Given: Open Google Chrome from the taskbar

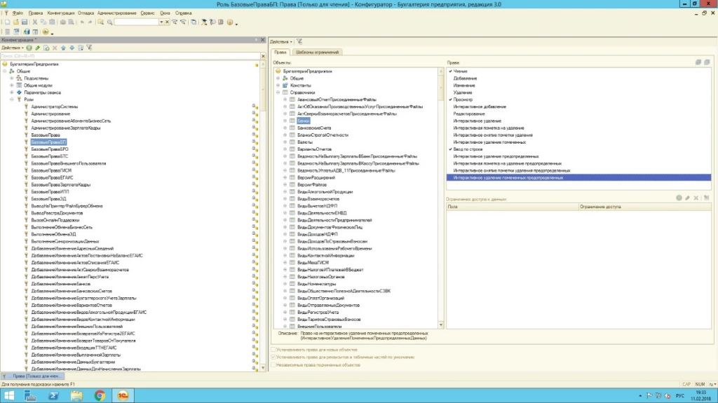Looking at the screenshot, I should (100, 396).
